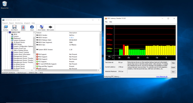Click BIOS Update toolbar icon
This screenshot has width=193, height=103.
point(50,28)
